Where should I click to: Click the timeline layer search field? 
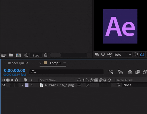pos(66,72)
